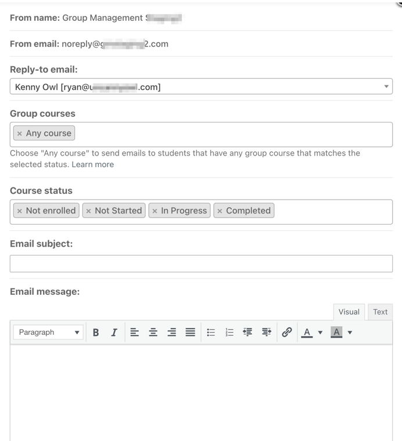Image resolution: width=402 pixels, height=441 pixels.
Task: Increase indent of the paragraph
Action: 267,332
